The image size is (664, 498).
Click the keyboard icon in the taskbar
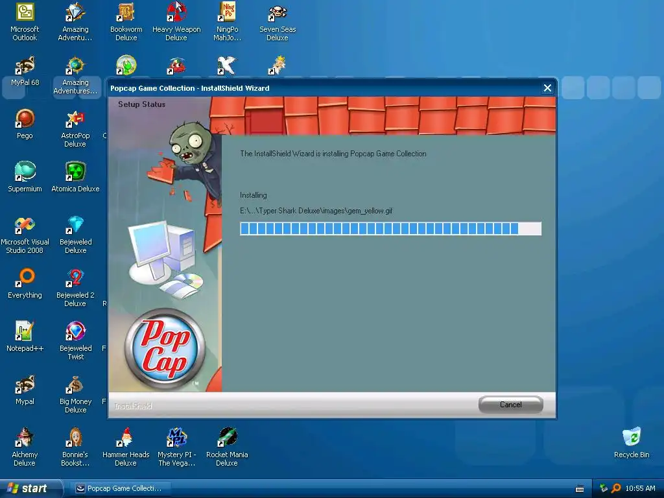580,489
